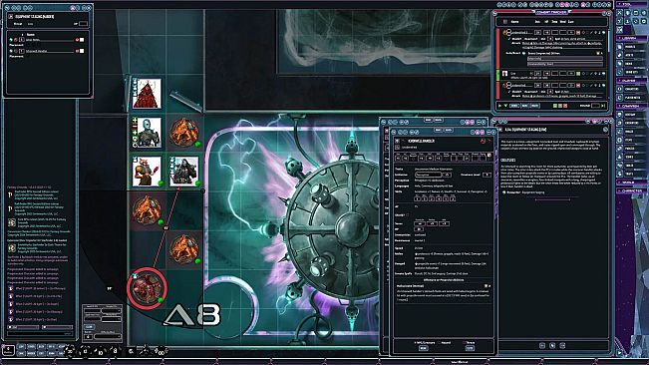Roll the d6 die
Viewport: 649px width, 365px height.
pyautogui.click(x=131, y=351)
